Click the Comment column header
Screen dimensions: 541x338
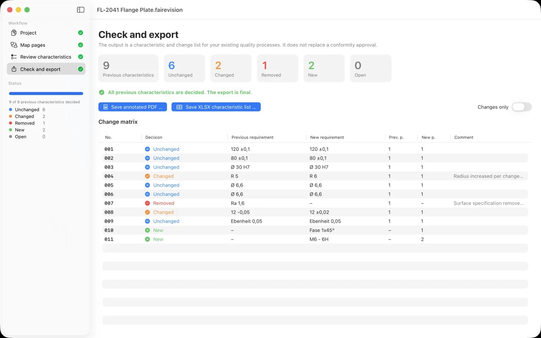(464, 137)
